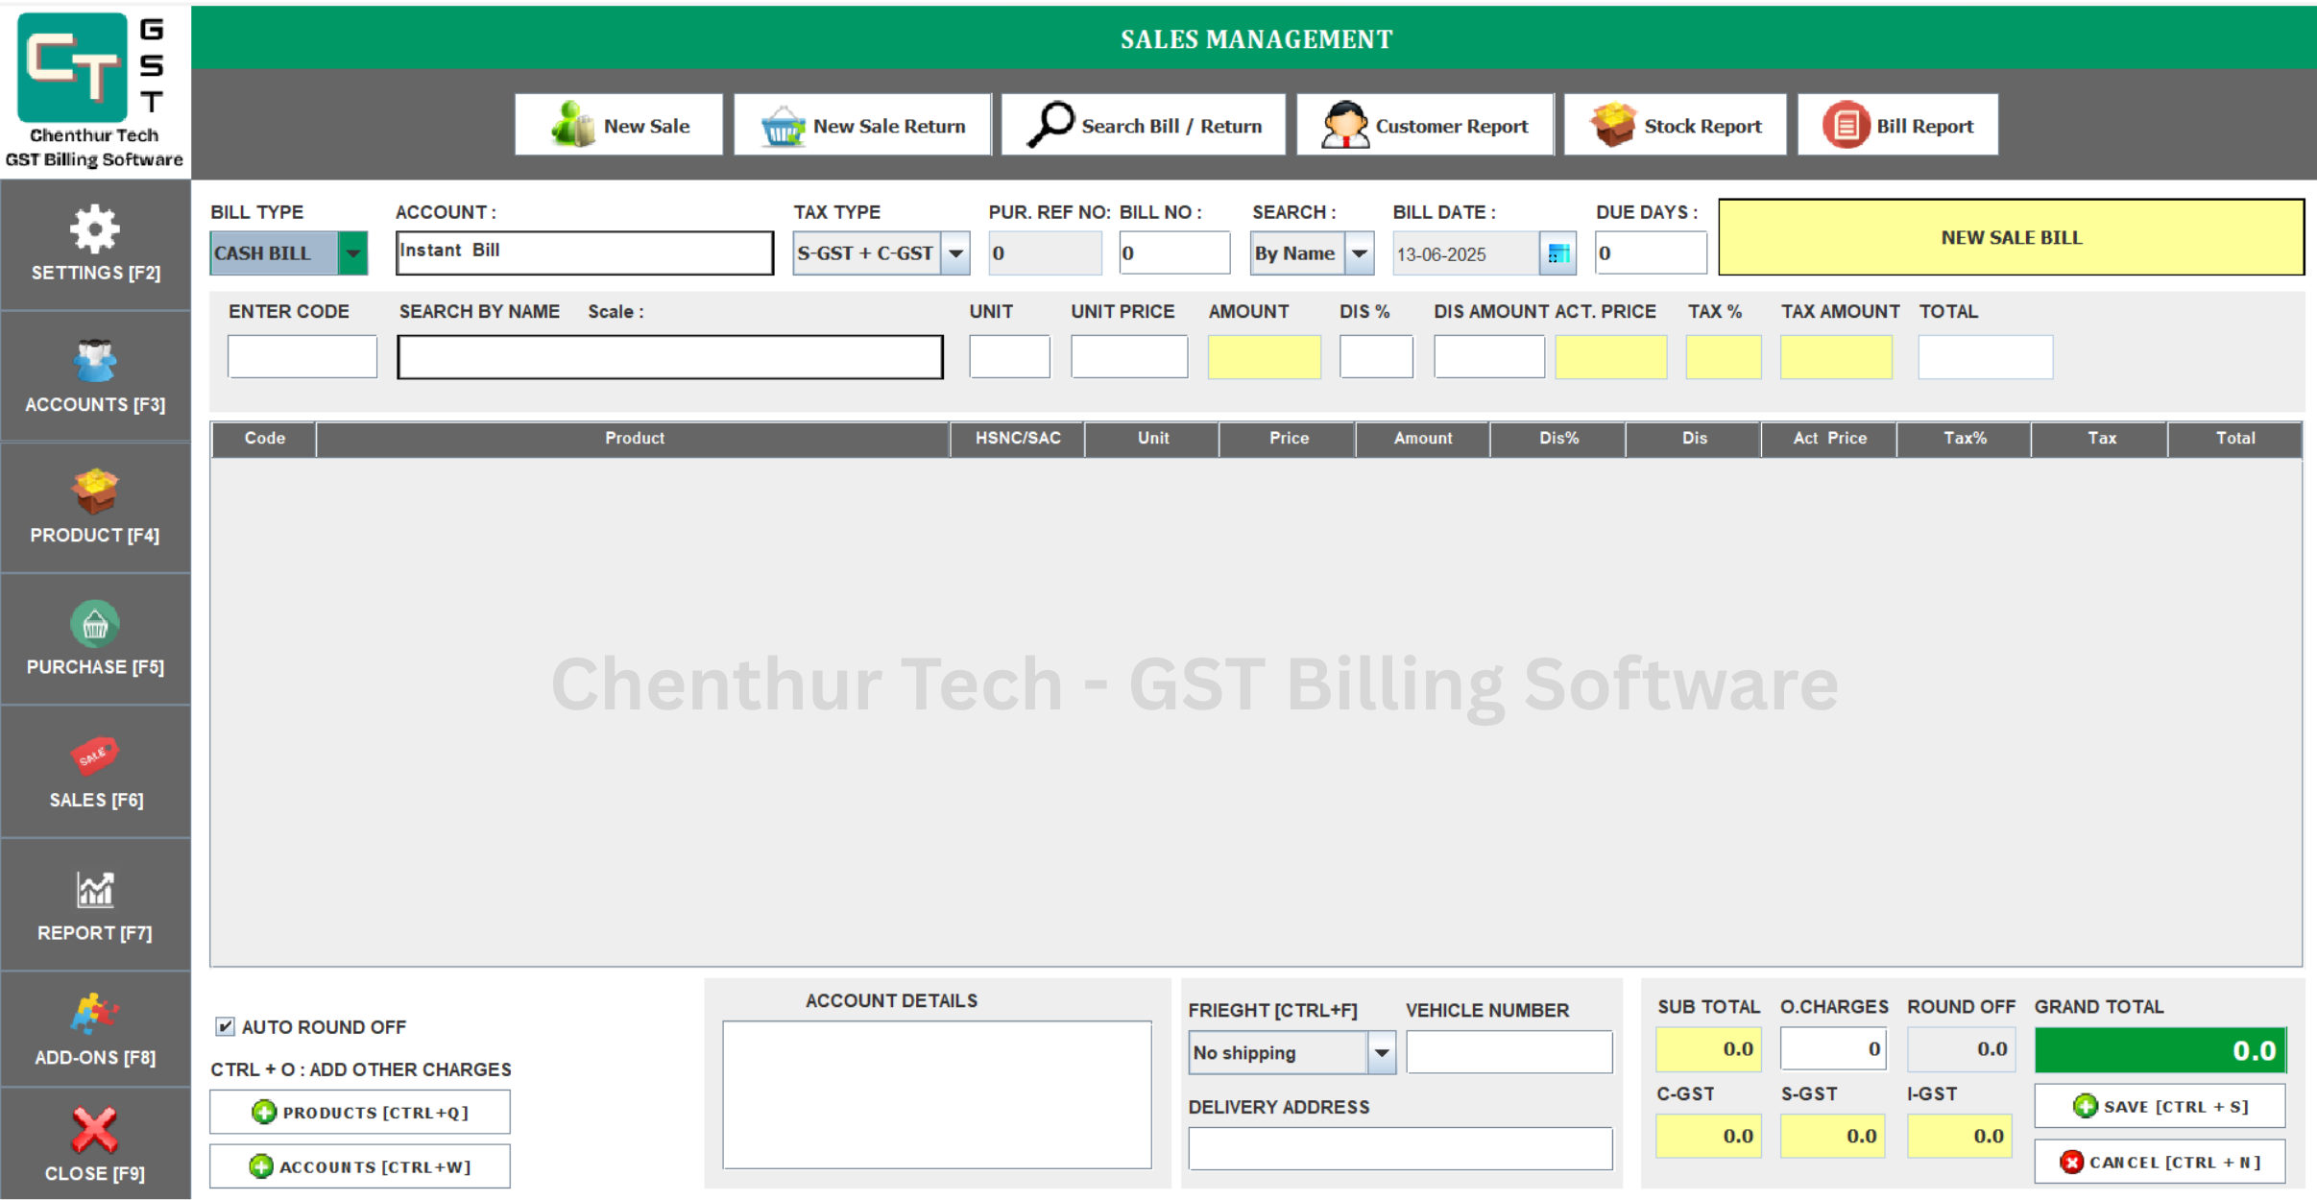Viewport: 2317px width, 1200px height.
Task: Click the Account input field
Action: (584, 252)
